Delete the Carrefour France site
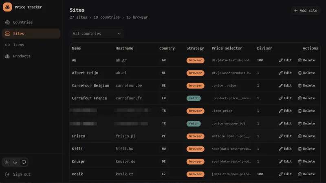Image resolution: width=326 pixels, height=183 pixels. coord(307,98)
